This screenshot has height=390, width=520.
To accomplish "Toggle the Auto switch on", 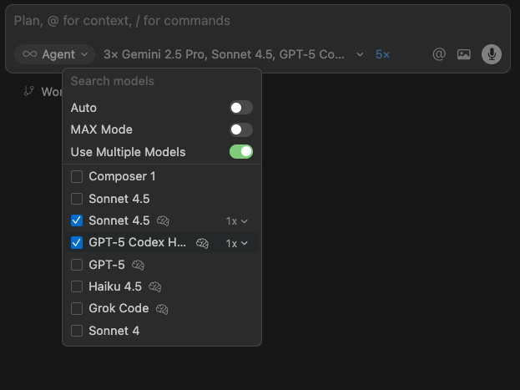I will point(241,108).
